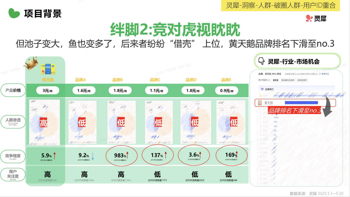350x197 pixels.
Task: Click the rank 3 badge beside 黄天鹅
Action: 260,103
